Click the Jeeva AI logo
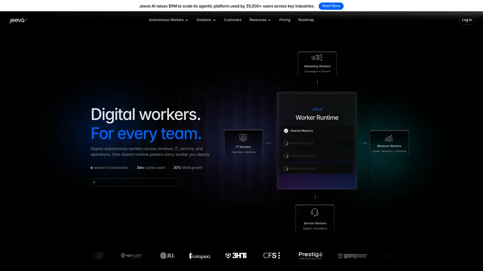 point(18,20)
